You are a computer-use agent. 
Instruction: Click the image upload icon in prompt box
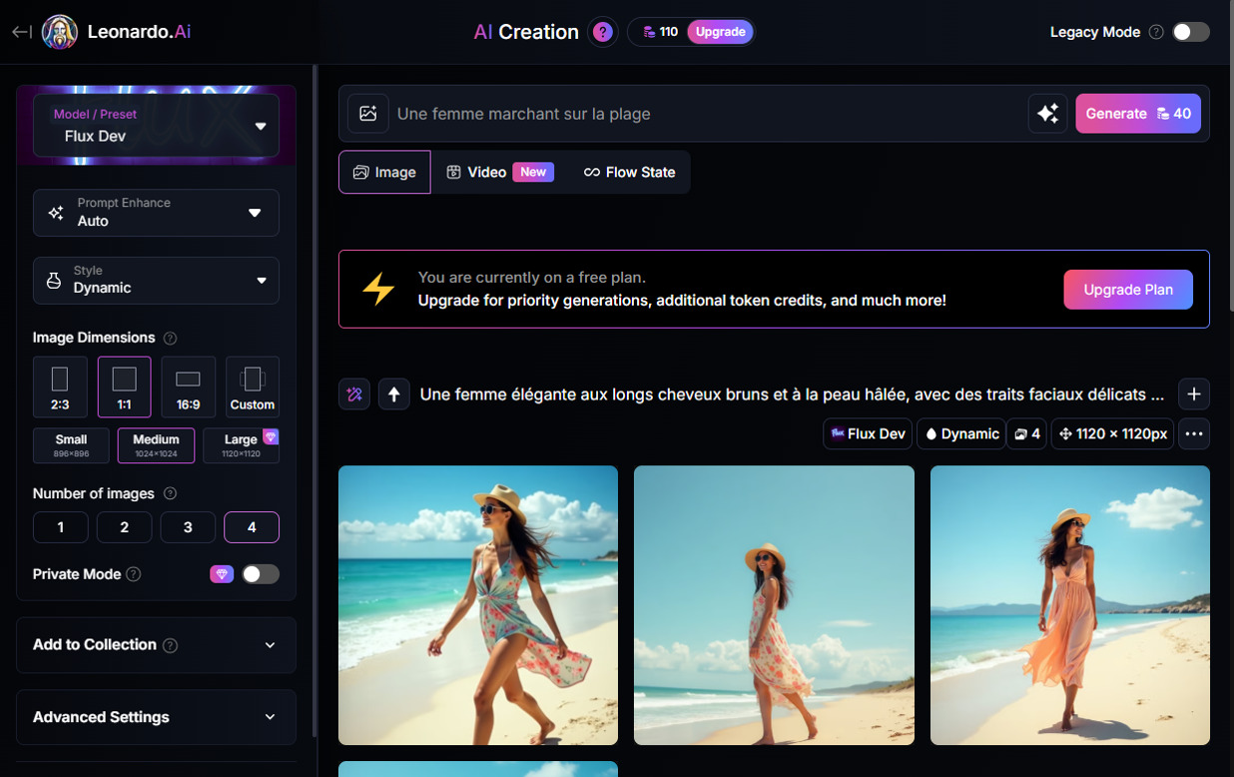(368, 114)
